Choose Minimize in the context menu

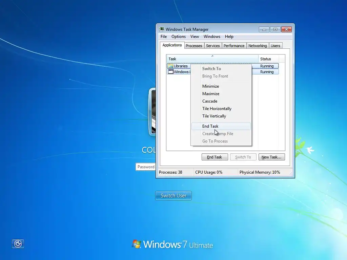[221, 86]
